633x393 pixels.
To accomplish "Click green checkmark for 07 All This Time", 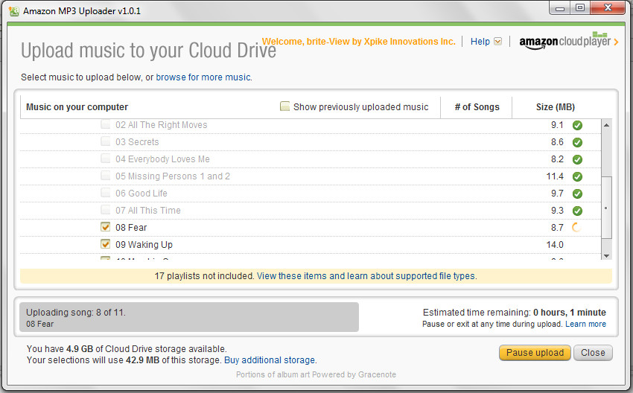I will pos(577,211).
